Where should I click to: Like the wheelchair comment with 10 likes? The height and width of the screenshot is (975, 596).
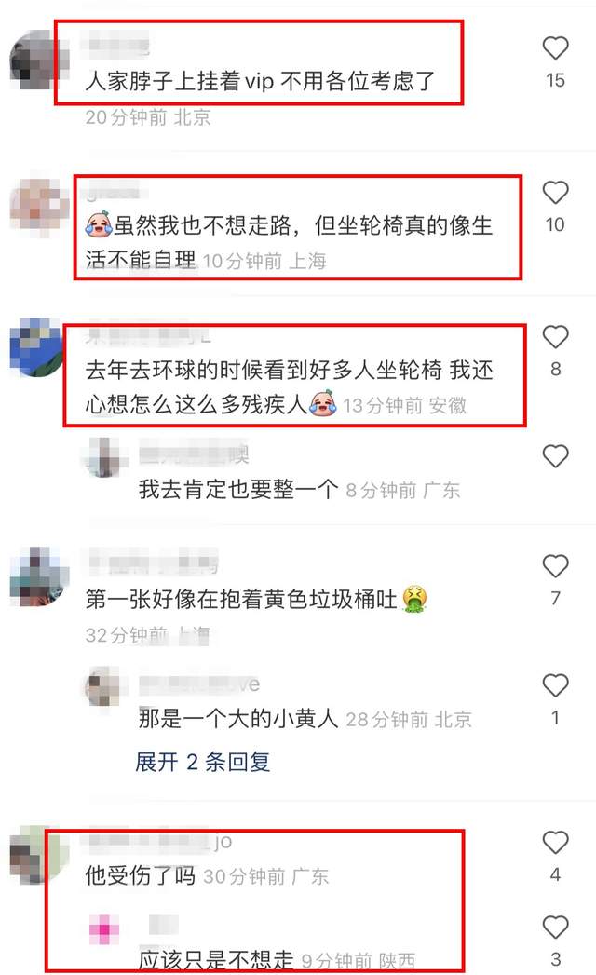(x=555, y=193)
